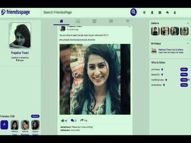This screenshot has height=143, width=191.
Task: Open the mail envelope icon
Action: tap(160, 12)
